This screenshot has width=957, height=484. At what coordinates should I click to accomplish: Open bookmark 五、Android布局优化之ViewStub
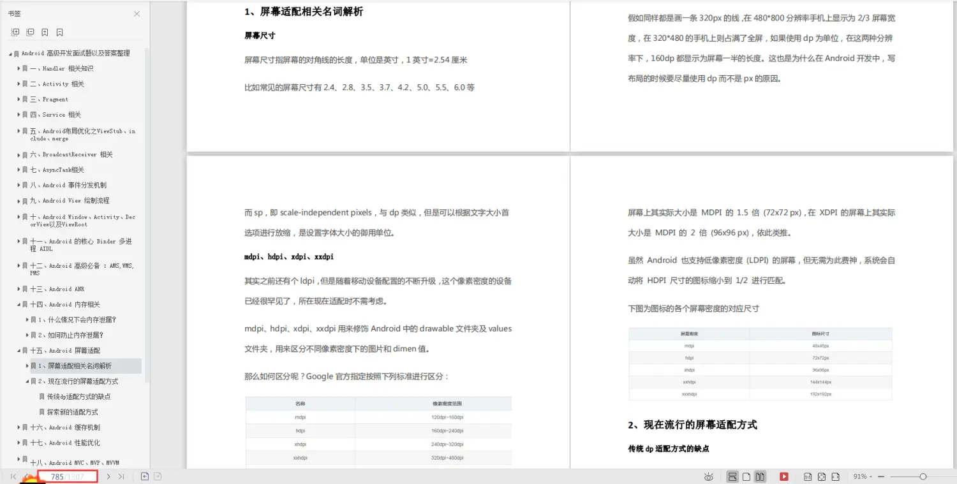[x=82, y=135]
